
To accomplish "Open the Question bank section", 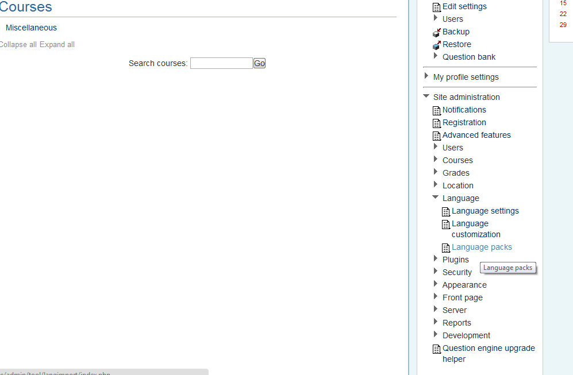I will [468, 57].
